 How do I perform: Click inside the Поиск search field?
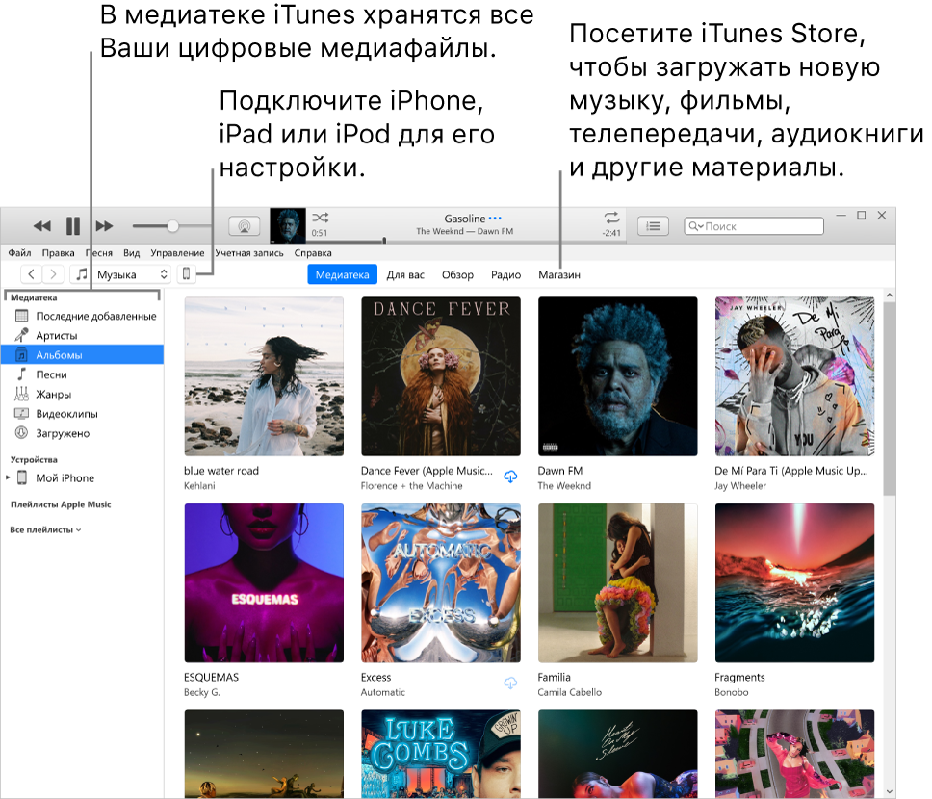tap(756, 226)
